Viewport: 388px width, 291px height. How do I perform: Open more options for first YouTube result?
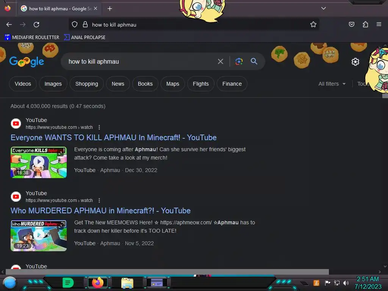coord(99,127)
